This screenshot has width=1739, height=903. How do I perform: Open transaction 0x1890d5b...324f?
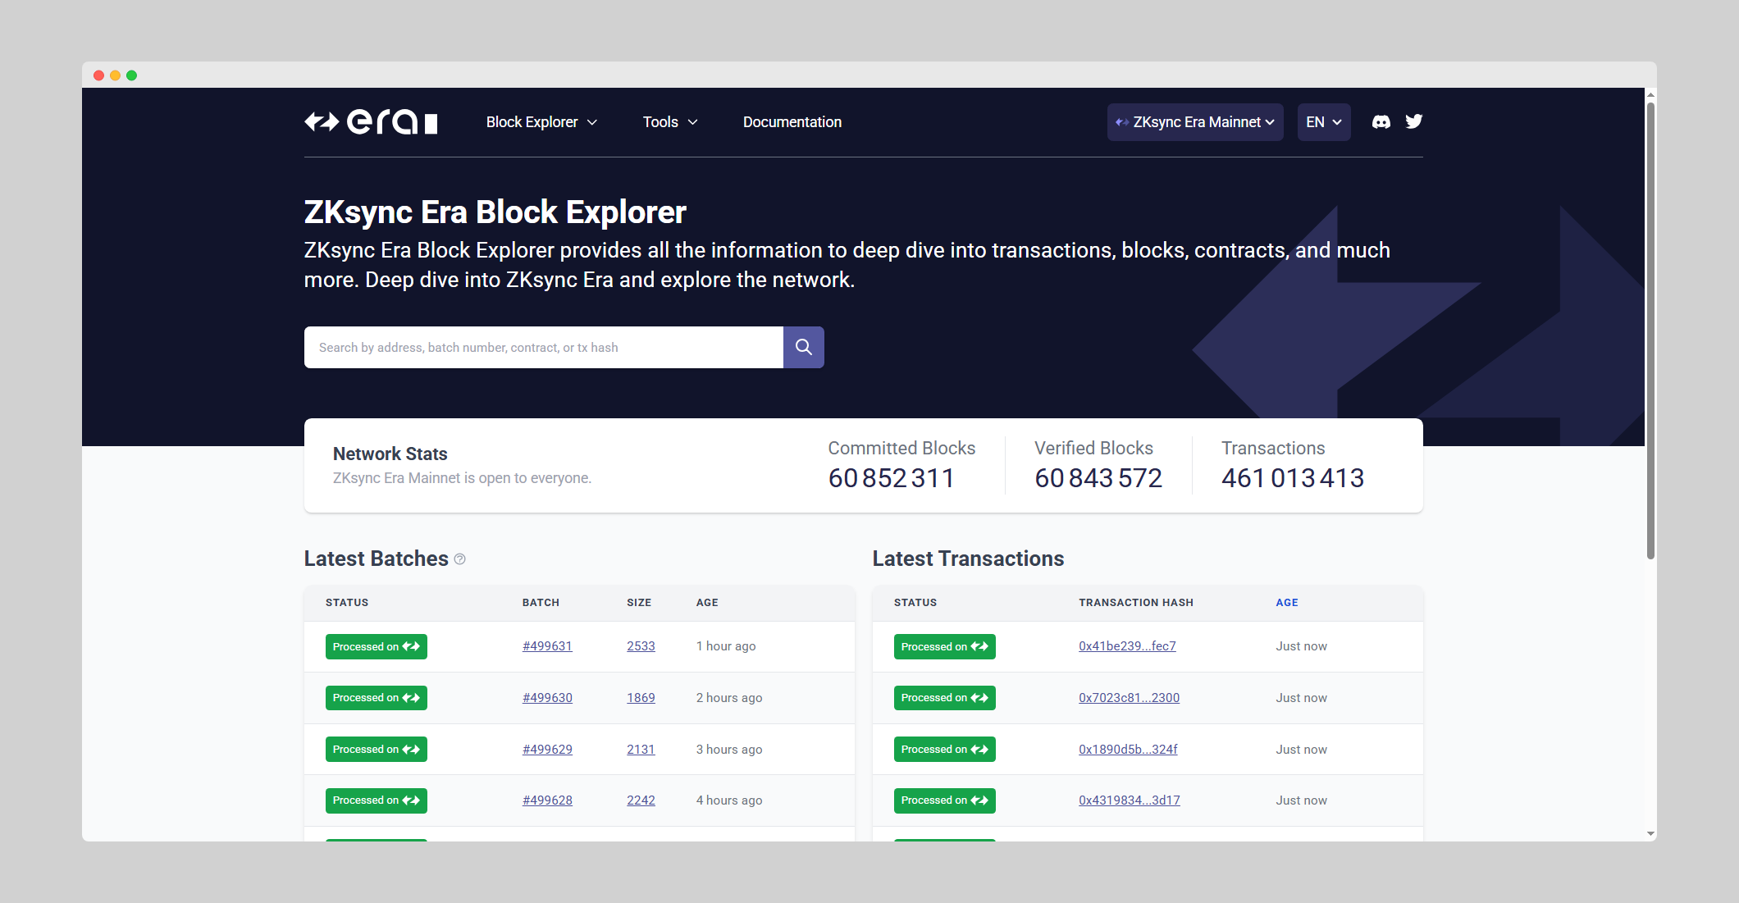(x=1128, y=750)
